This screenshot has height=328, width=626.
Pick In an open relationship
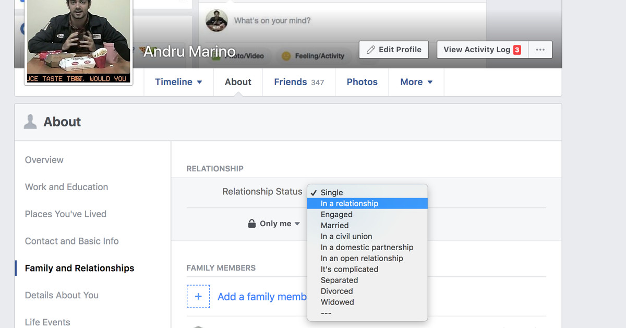click(367, 259)
